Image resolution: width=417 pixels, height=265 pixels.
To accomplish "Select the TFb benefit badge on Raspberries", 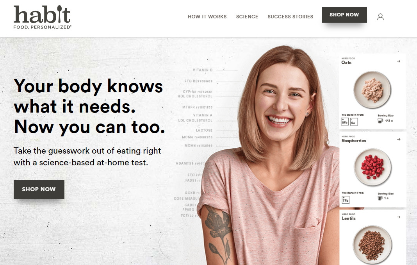I will (x=346, y=200).
